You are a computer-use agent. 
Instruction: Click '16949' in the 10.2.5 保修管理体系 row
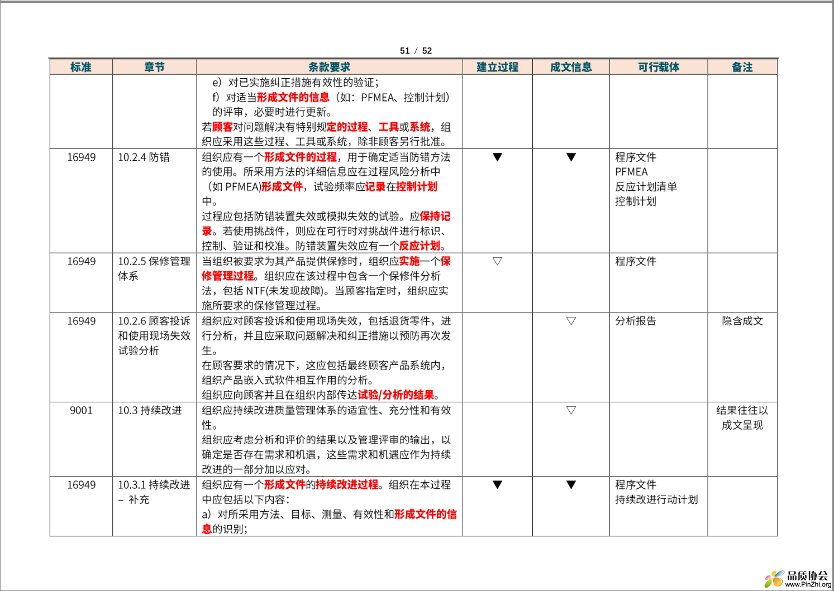click(x=82, y=261)
